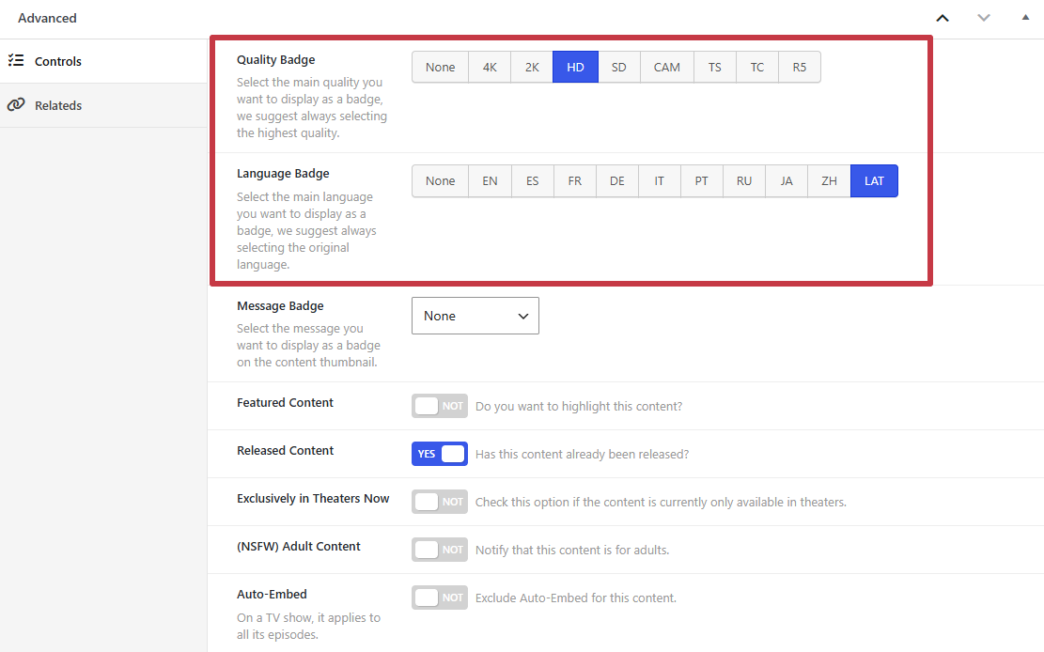Image resolution: width=1044 pixels, height=652 pixels.
Task: Move Advanced panel up with chevron arrow
Action: [x=943, y=18]
